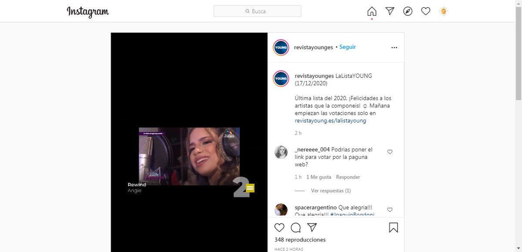Like _nereeee_004's comment

point(390,152)
